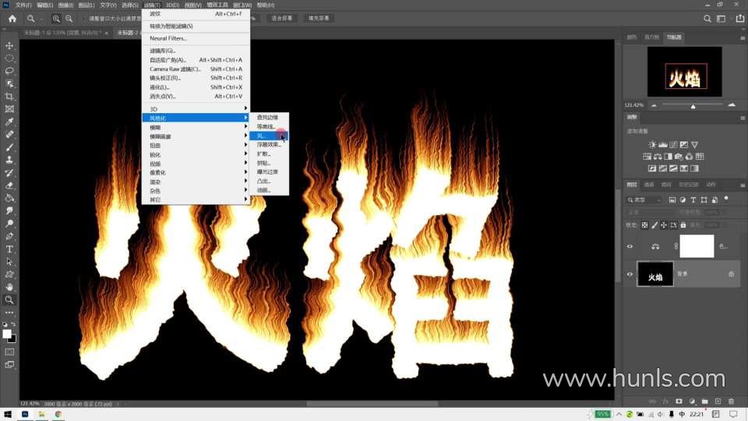
Task: Toggle Quick Mask mode
Action: tap(9, 352)
